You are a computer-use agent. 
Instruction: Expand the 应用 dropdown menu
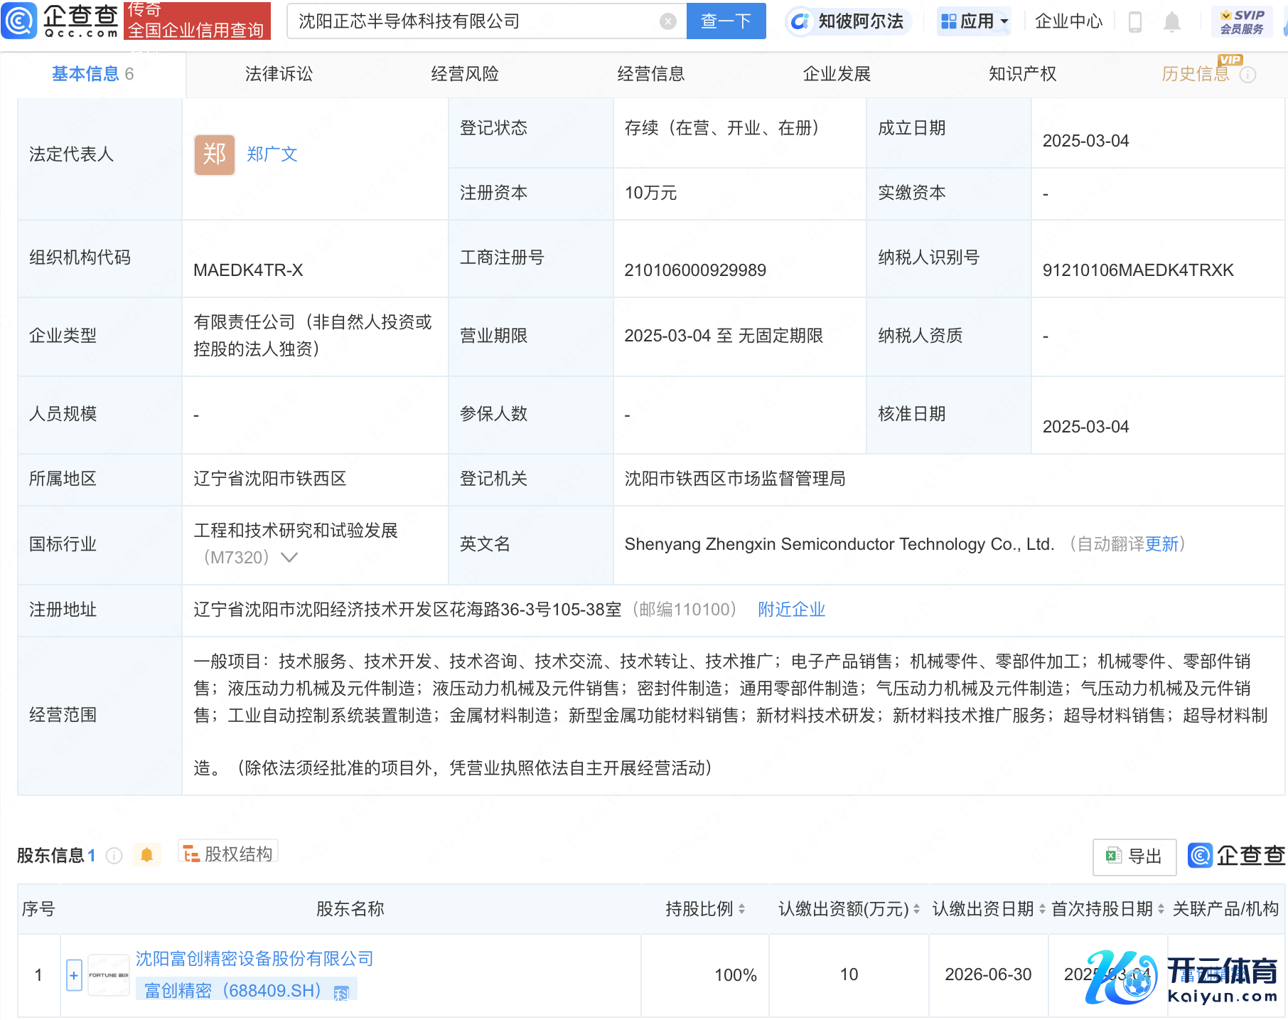(974, 21)
